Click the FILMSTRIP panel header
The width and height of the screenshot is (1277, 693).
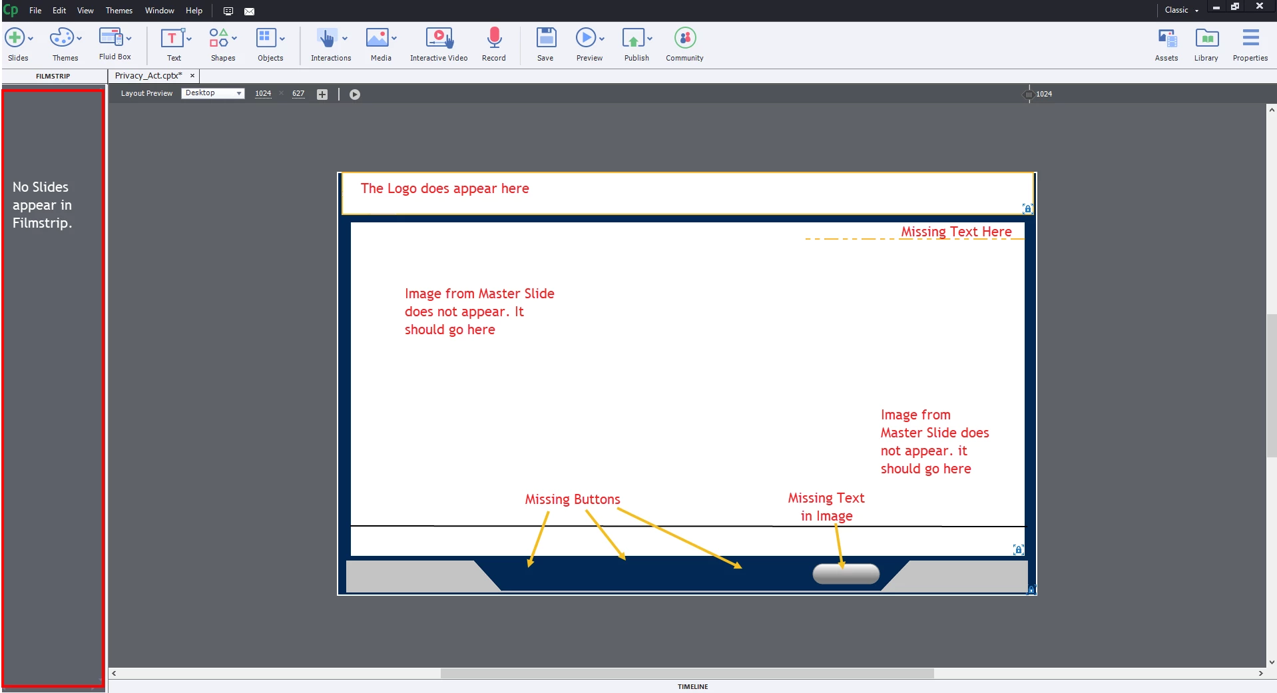point(53,76)
